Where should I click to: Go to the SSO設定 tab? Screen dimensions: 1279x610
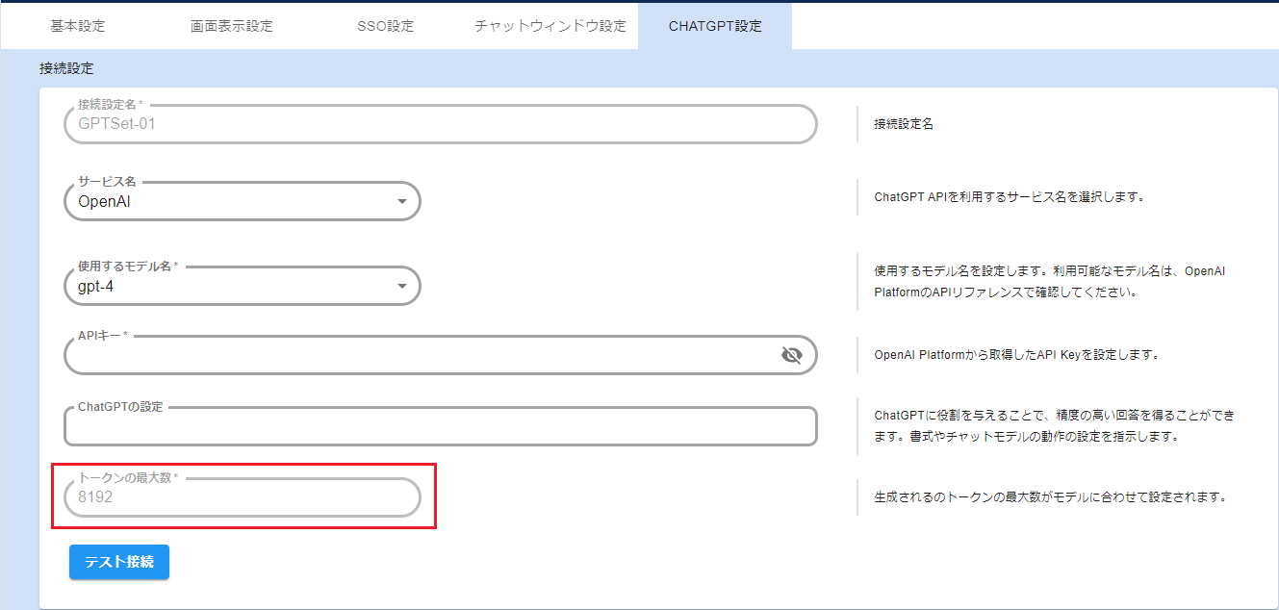385,26
